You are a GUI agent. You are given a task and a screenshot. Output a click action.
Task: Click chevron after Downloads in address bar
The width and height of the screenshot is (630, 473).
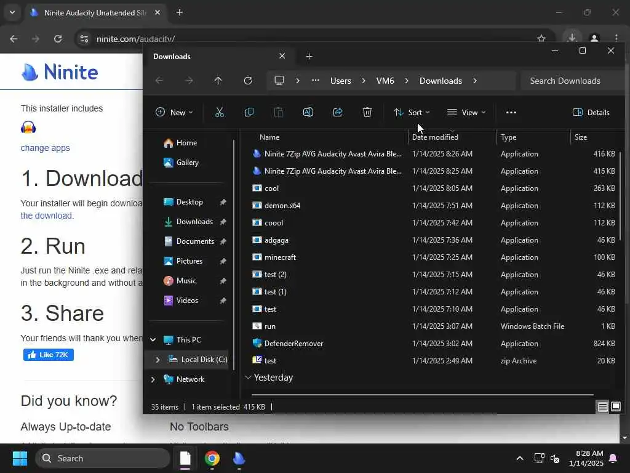[475, 81]
